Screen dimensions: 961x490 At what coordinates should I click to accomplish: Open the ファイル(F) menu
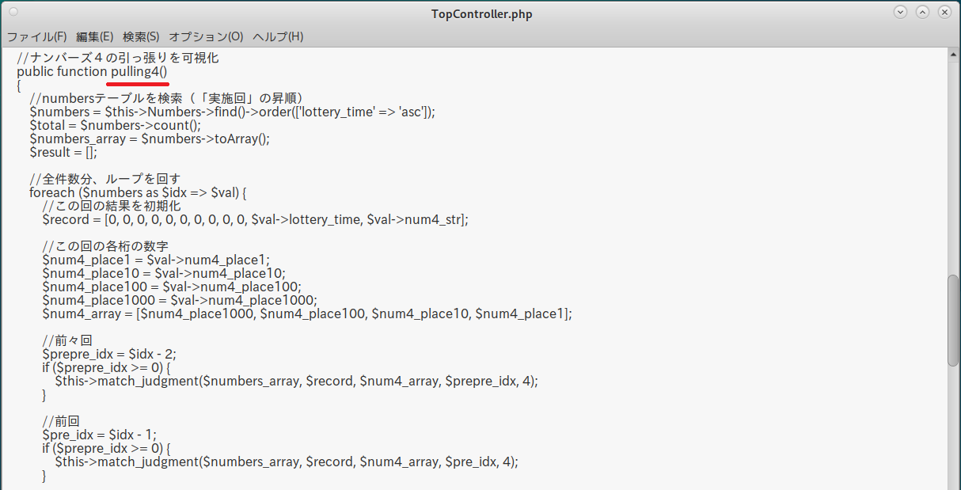pos(36,36)
